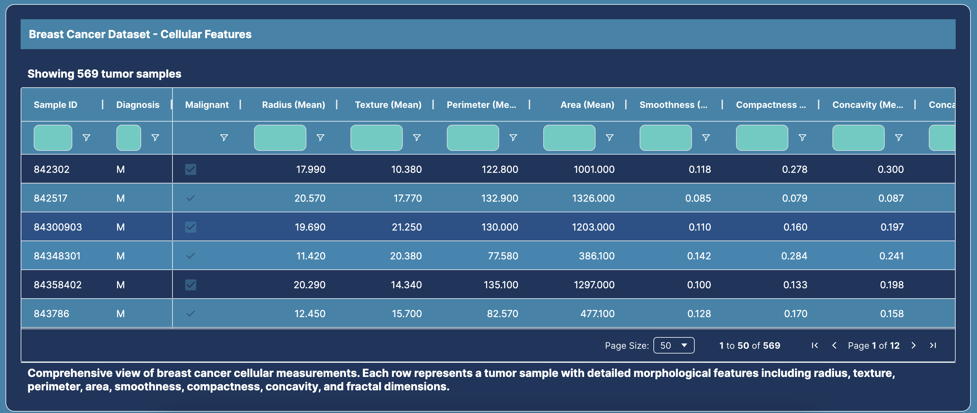Select the row for sample 843786
Viewport: 977px width, 413px height.
[52, 314]
